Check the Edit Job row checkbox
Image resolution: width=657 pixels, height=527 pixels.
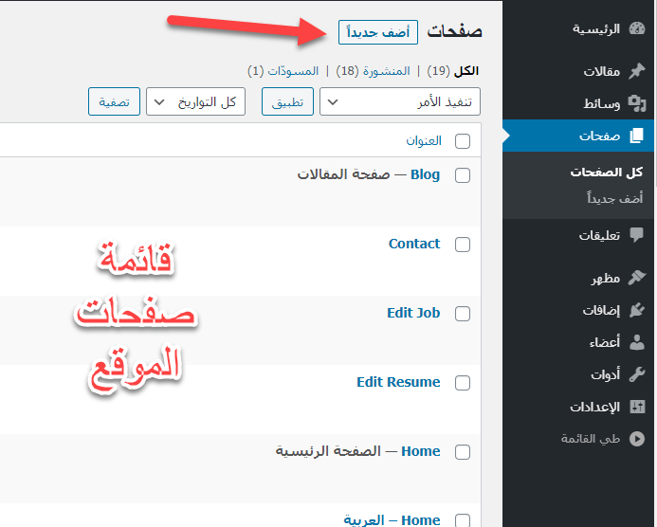point(463,314)
